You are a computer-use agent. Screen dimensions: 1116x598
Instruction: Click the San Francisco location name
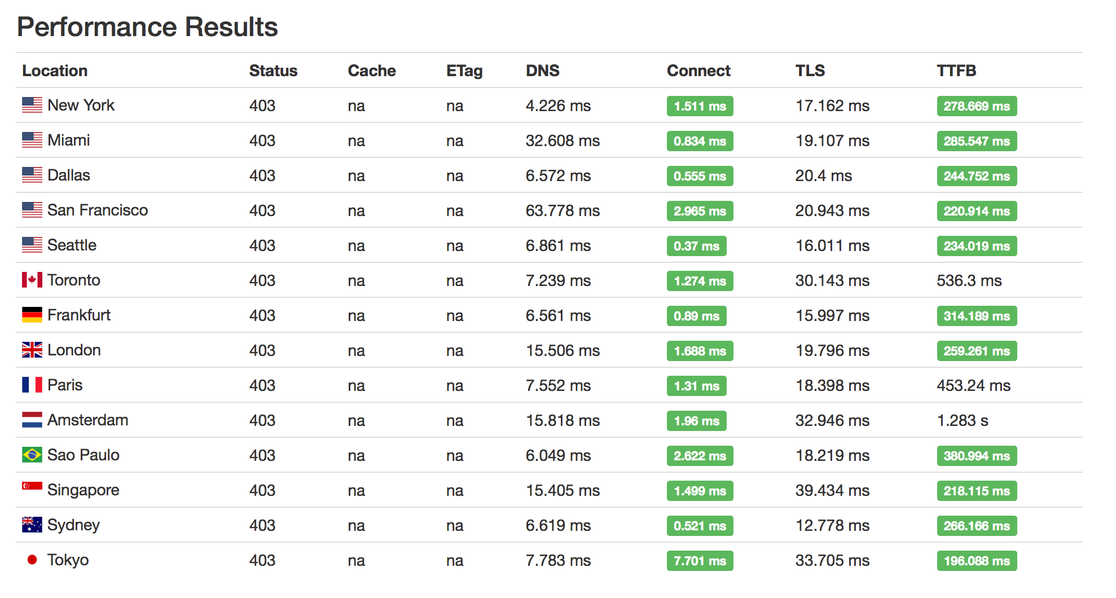tap(98, 210)
